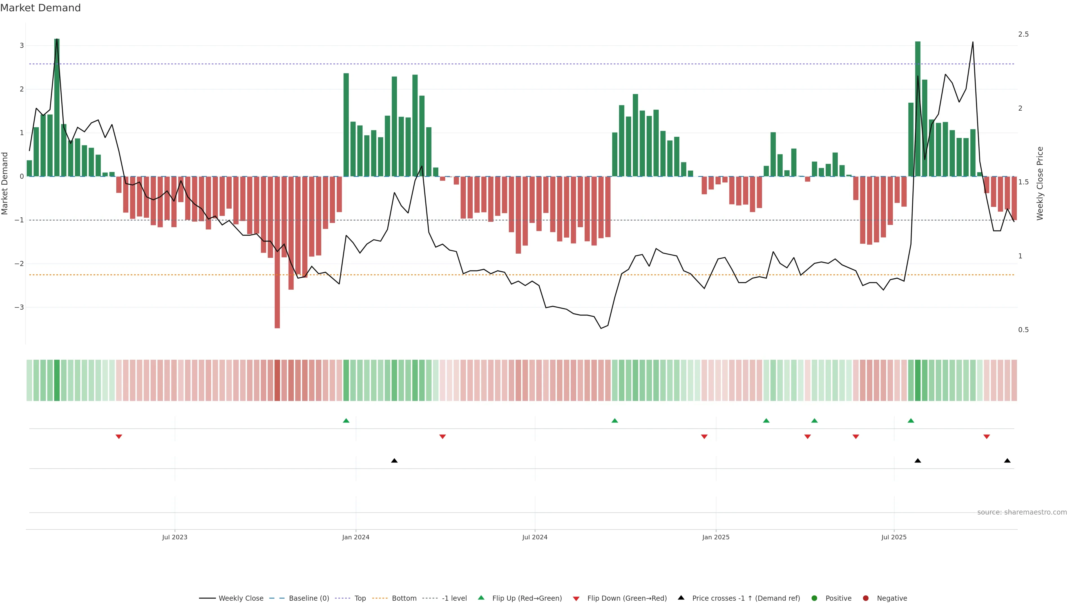1081x608 pixels.
Task: Click the darkest red heatmap strip cell
Action: pyautogui.click(x=277, y=380)
